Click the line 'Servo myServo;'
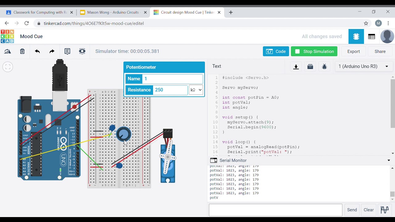395x222 pixels. coord(240,88)
